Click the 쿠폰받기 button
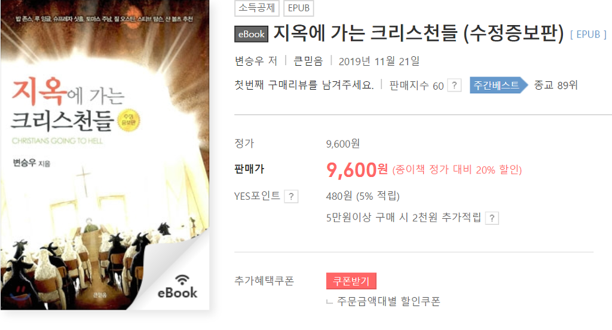This screenshot has width=612, height=330. click(x=351, y=281)
